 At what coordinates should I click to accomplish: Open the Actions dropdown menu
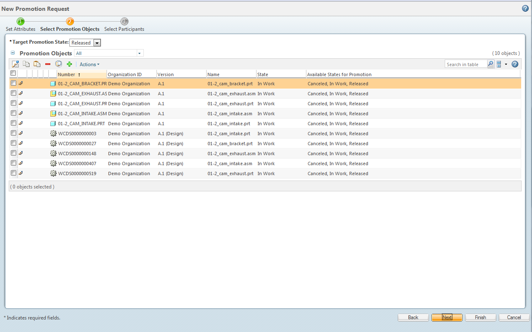pos(89,64)
